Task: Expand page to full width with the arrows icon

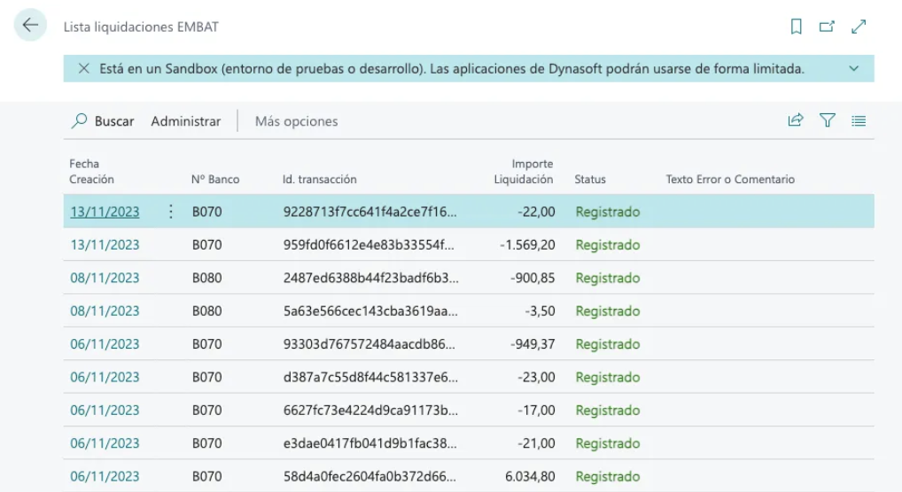Action: pyautogui.click(x=859, y=27)
